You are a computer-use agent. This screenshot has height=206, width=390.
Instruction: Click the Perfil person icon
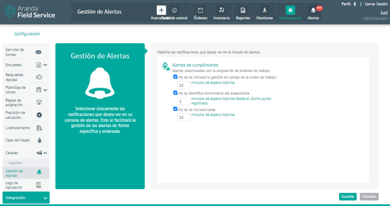[x=354, y=4]
